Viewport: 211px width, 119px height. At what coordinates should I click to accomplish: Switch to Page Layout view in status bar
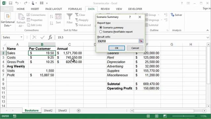point(157,116)
